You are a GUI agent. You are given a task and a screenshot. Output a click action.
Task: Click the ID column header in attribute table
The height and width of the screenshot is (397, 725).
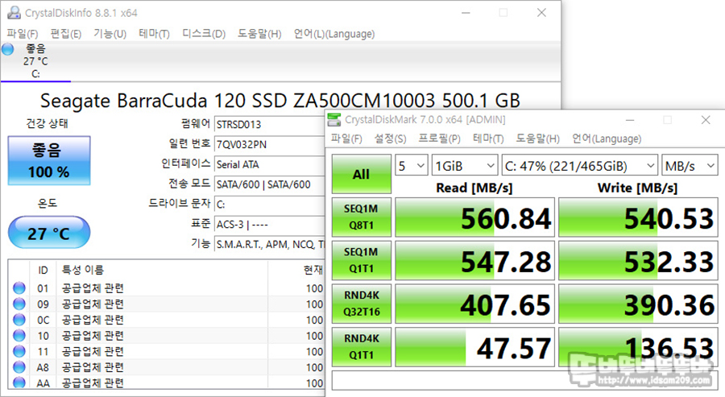(43, 270)
